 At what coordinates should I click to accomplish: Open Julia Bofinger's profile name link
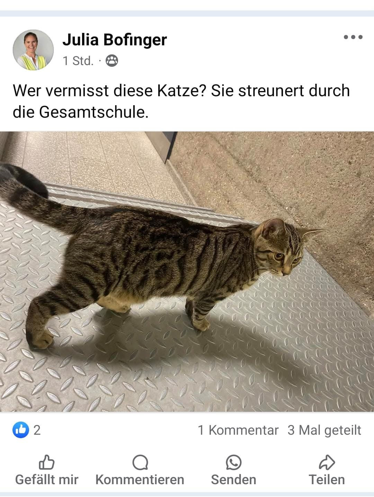click(115, 39)
